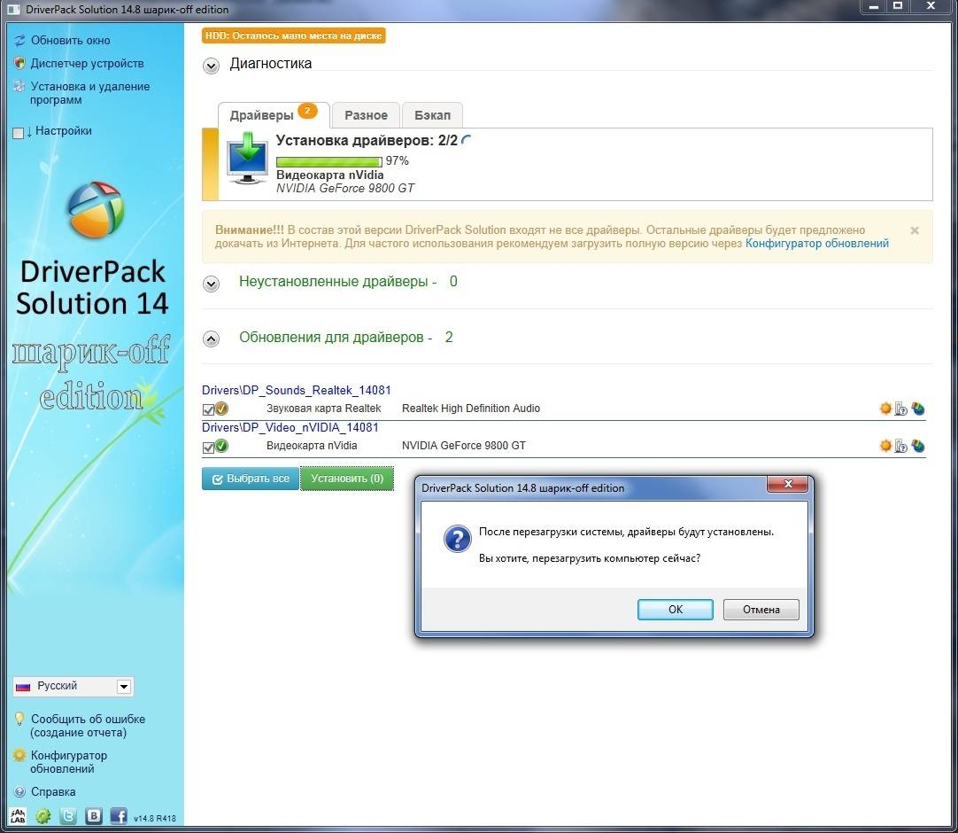Click the gear icon beside Конфигуратор обновлений
The image size is (958, 833).
click(19, 755)
